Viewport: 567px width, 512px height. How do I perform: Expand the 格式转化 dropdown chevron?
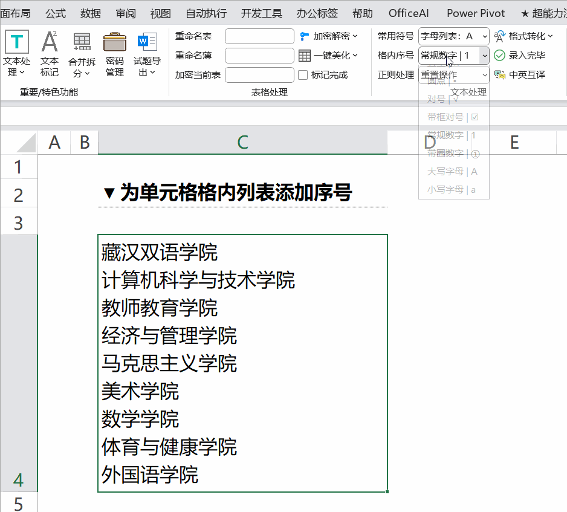550,36
